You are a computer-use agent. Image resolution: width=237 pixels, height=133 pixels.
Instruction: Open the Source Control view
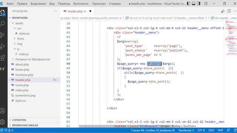coord(2,35)
